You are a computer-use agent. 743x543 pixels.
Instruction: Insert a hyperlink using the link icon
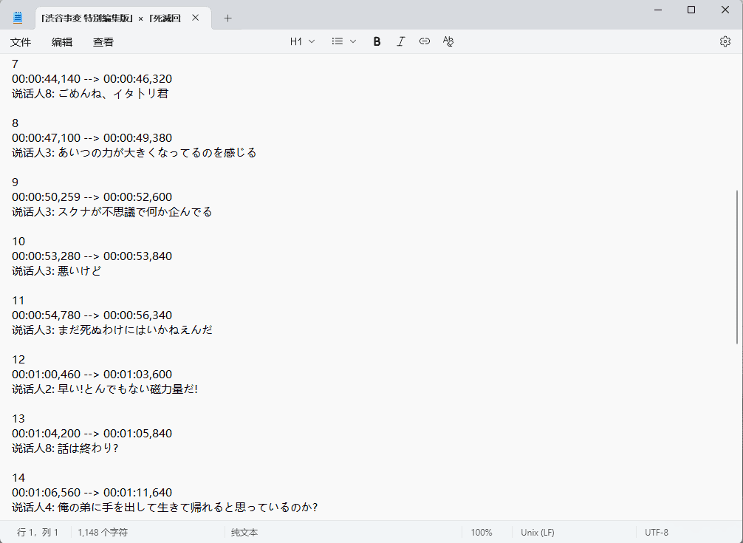point(424,42)
